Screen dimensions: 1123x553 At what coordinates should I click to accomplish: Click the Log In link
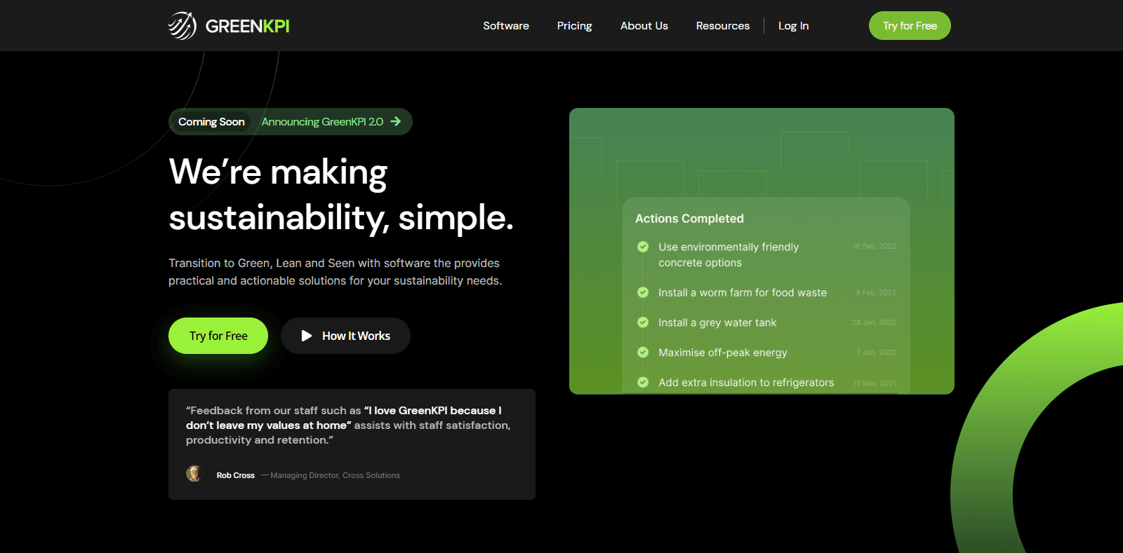point(794,26)
